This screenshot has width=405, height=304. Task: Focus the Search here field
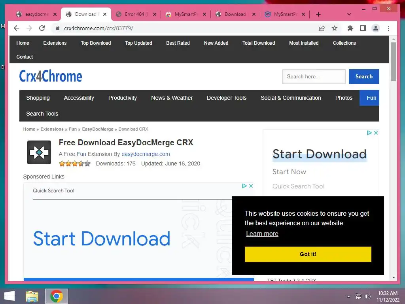[314, 76]
